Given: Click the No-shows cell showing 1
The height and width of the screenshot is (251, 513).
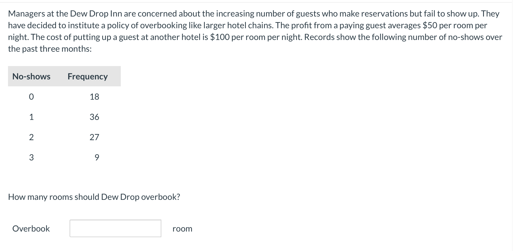Looking at the screenshot, I should (x=31, y=117).
